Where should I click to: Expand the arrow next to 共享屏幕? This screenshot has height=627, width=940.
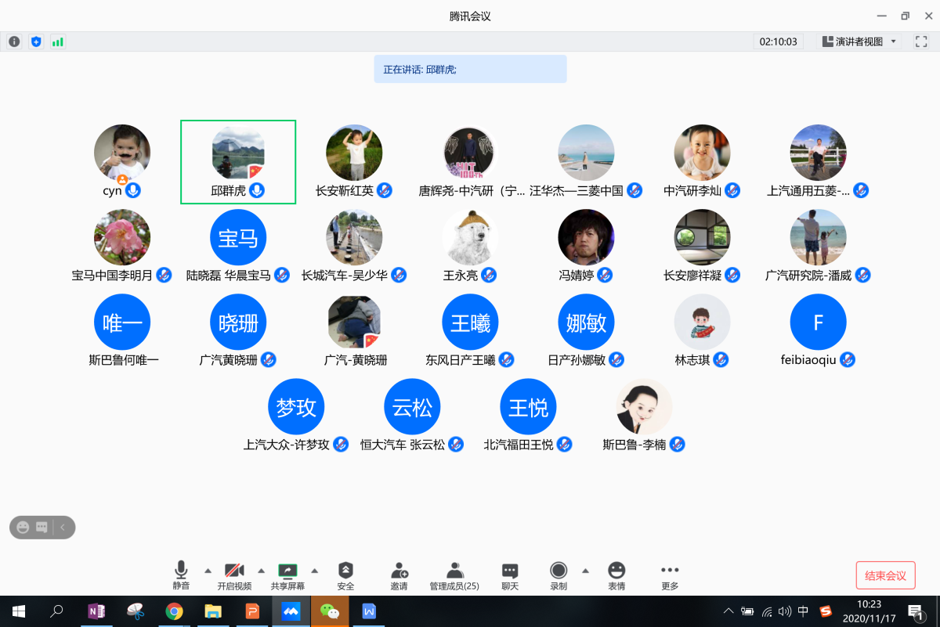pos(315,570)
